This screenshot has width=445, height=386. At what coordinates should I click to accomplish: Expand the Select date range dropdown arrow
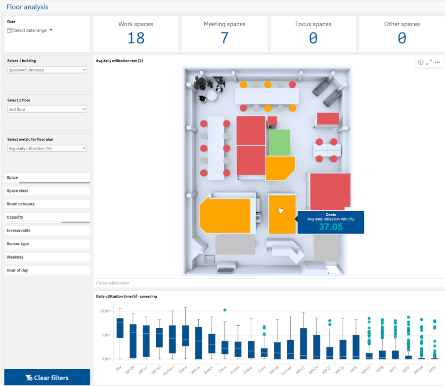coord(51,30)
